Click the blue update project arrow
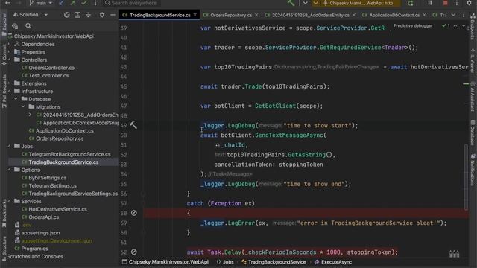The image size is (477, 268). 61,3
